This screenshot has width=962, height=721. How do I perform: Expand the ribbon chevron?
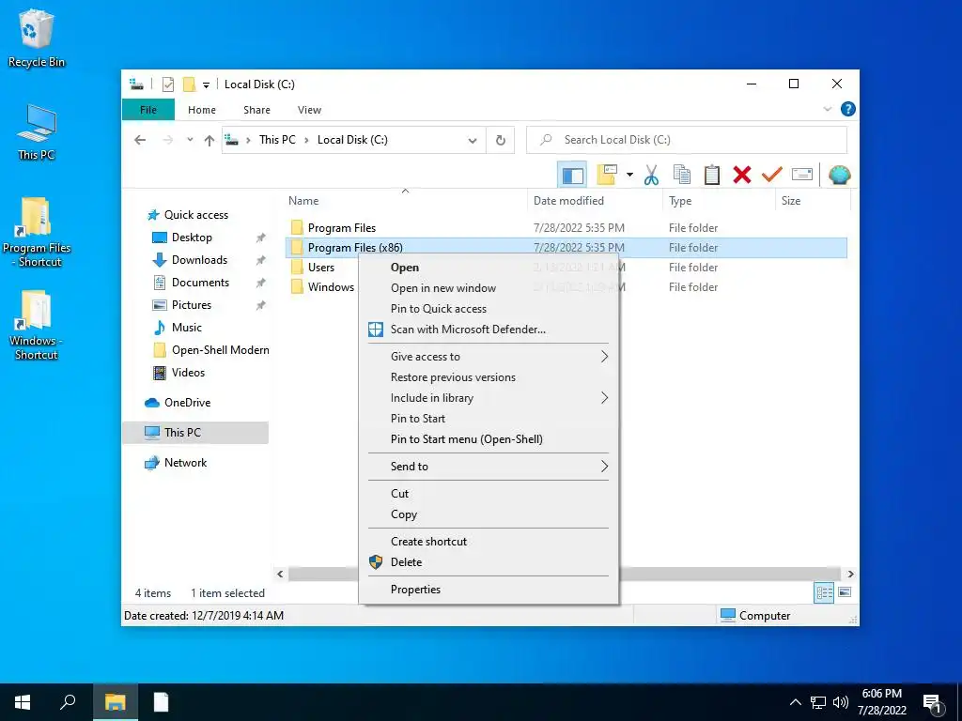tap(827, 109)
